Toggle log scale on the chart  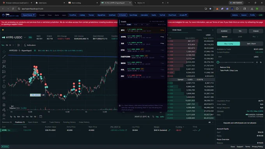pyautogui.click(x=157, y=117)
